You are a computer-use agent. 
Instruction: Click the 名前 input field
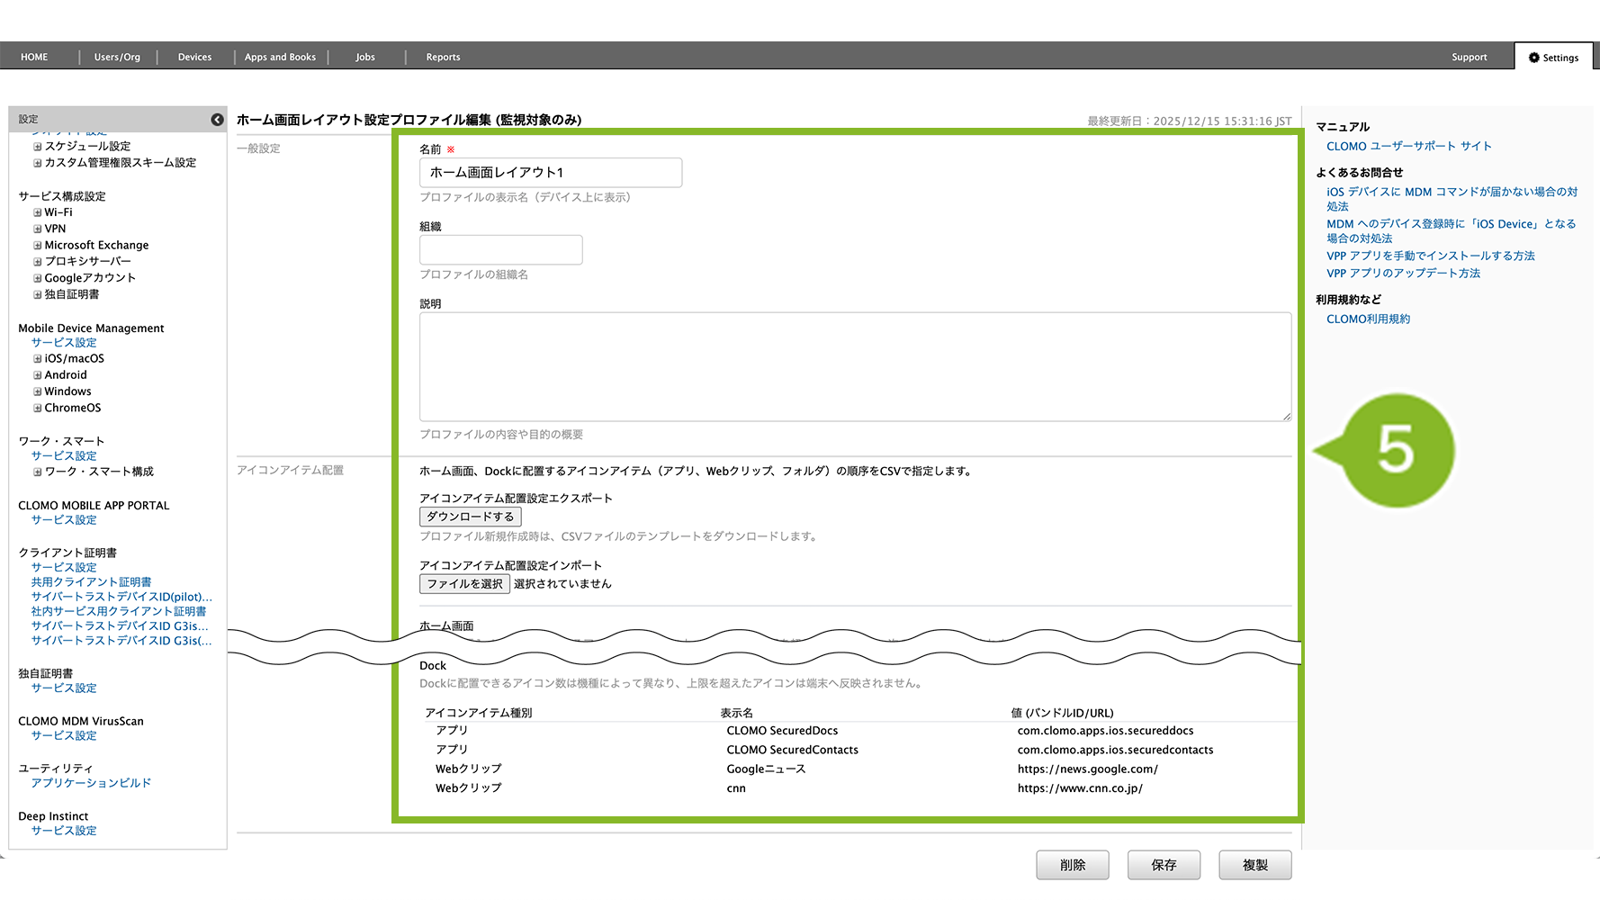coord(550,173)
